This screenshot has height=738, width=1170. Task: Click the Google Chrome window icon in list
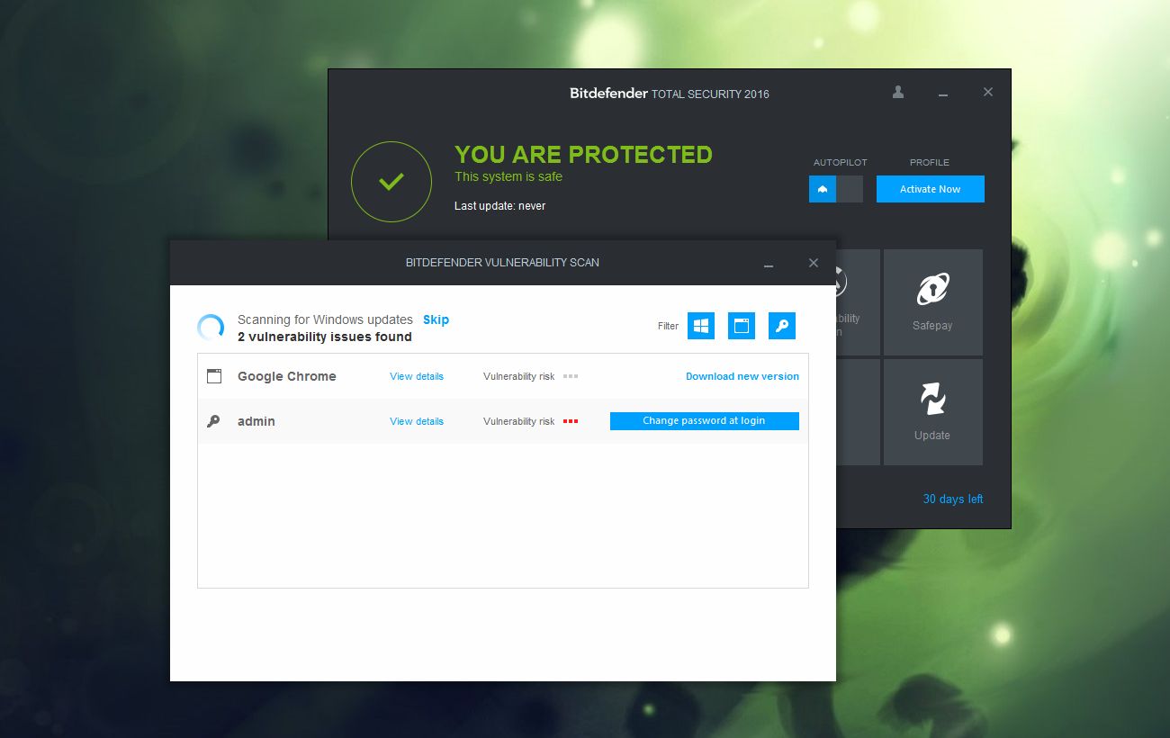pyautogui.click(x=213, y=376)
